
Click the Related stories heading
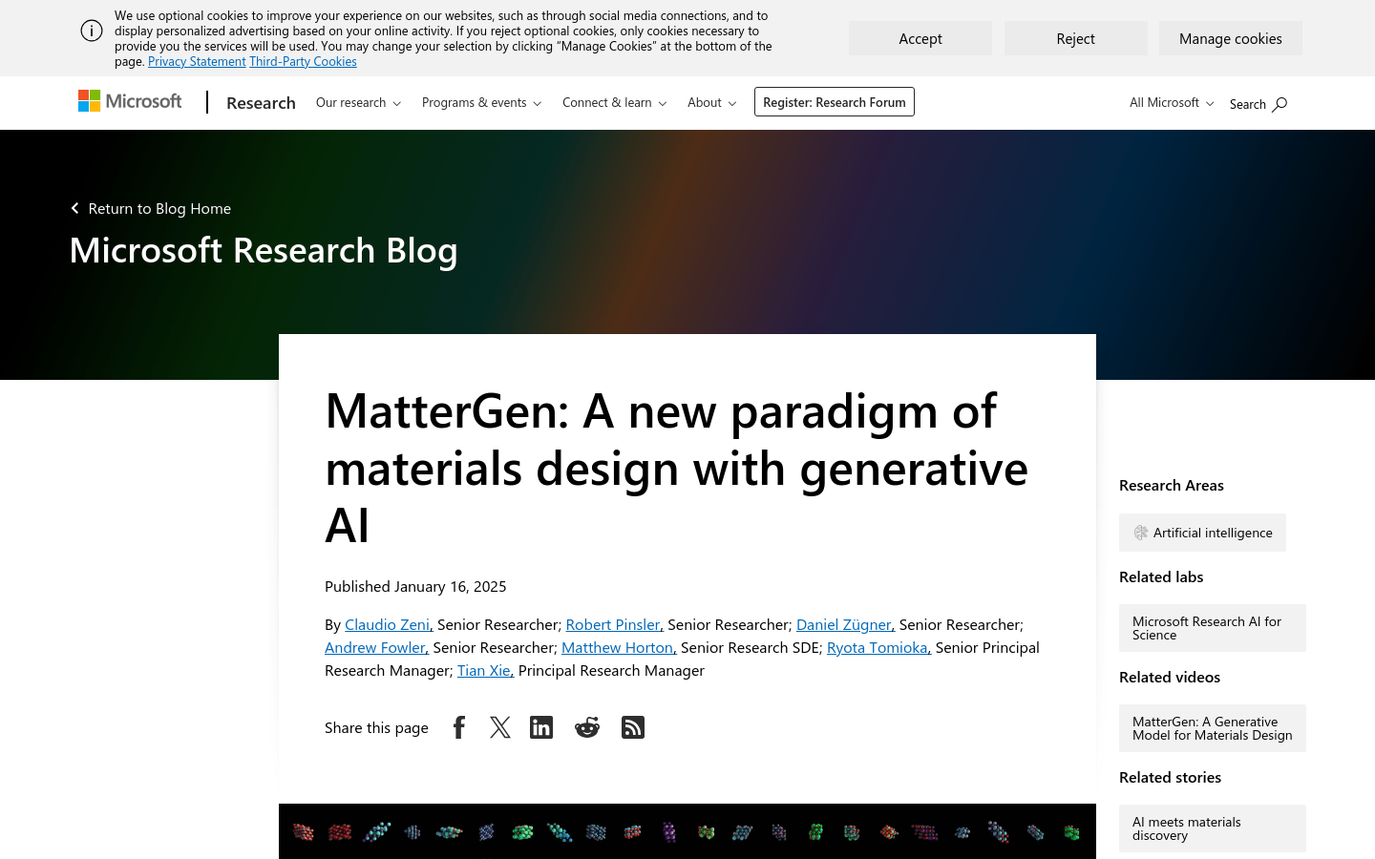[1171, 777]
